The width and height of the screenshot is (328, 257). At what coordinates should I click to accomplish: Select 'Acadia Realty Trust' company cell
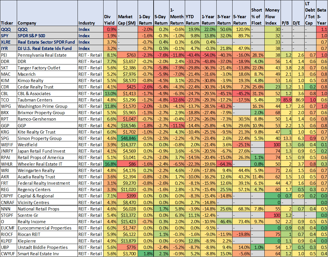pos(47,177)
